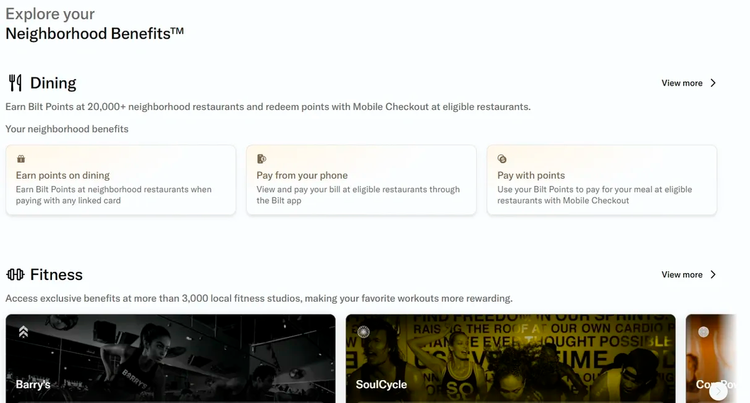Expand Dining using the View more chevron
Screen dimensions: 750x403
[x=713, y=83]
